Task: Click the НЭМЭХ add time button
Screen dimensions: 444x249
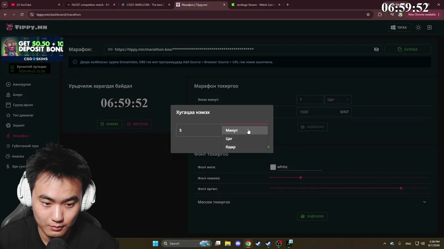Action: (x=109, y=124)
